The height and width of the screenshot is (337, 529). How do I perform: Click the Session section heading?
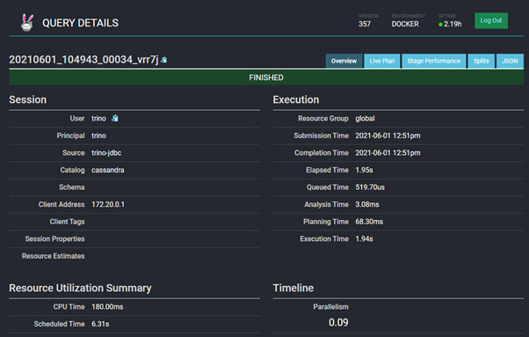[x=27, y=100]
